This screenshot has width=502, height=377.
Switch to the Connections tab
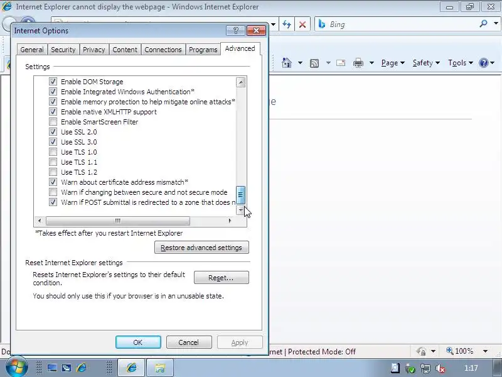click(163, 50)
